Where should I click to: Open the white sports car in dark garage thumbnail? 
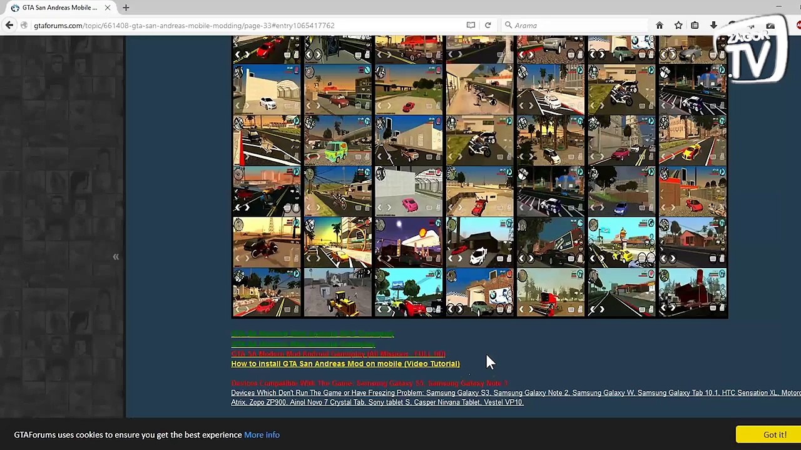coord(480,242)
